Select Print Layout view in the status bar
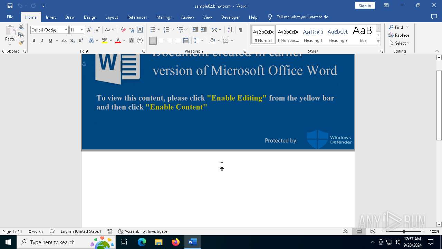Viewport: 442px width, 249px height. pos(359,231)
